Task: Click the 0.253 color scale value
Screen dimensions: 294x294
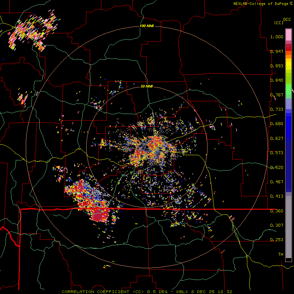Action: pos(277,240)
